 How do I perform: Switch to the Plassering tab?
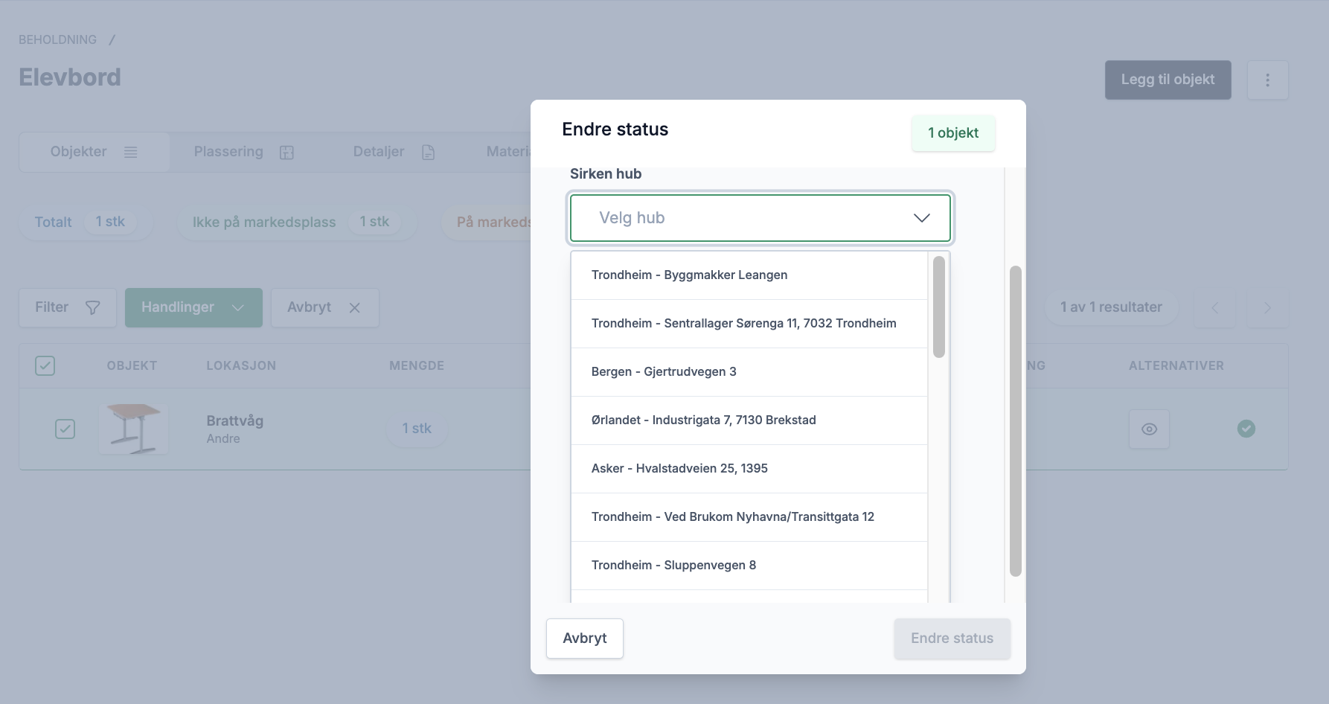pos(228,151)
